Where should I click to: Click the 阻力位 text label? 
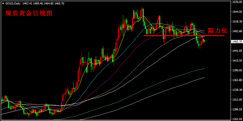[x=218, y=31]
